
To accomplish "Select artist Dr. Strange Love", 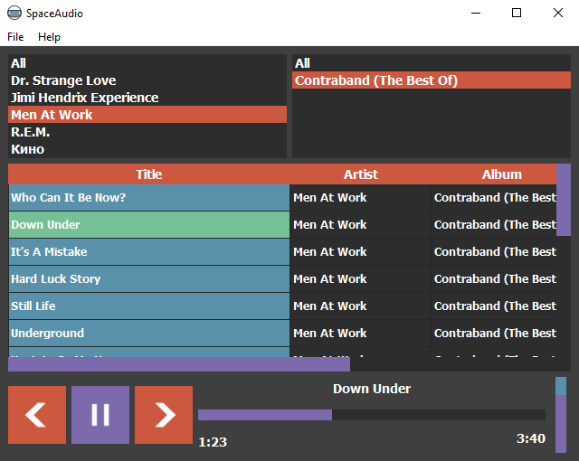I will 147,80.
